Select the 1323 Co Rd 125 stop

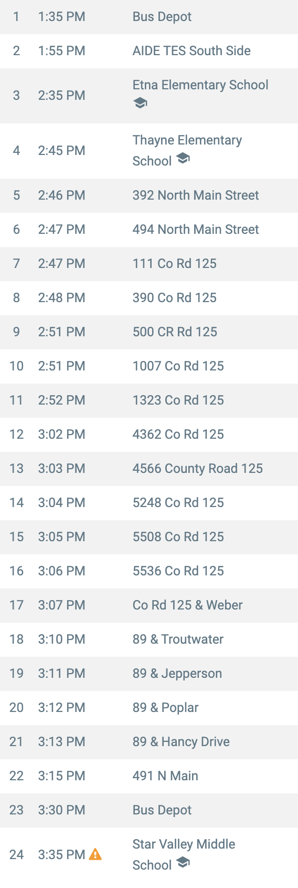[149, 400]
